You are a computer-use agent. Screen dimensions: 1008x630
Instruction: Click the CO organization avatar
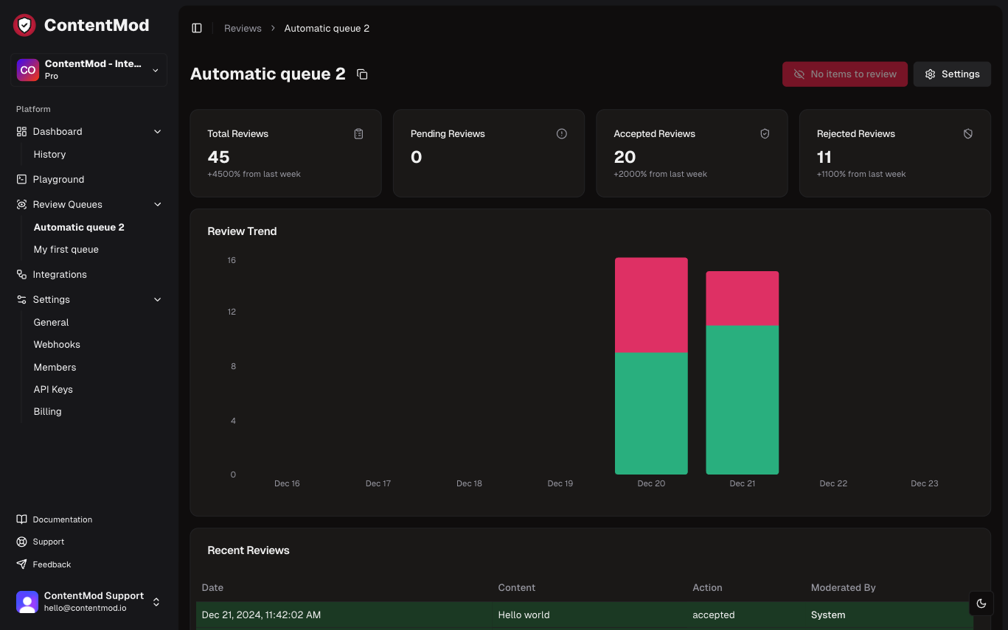[28, 70]
